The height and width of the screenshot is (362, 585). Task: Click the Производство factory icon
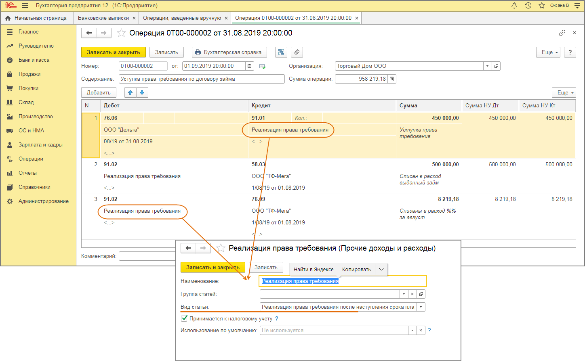(10, 117)
